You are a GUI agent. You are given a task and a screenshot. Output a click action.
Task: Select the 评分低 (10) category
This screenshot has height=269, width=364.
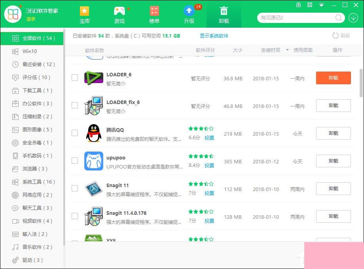point(32,77)
